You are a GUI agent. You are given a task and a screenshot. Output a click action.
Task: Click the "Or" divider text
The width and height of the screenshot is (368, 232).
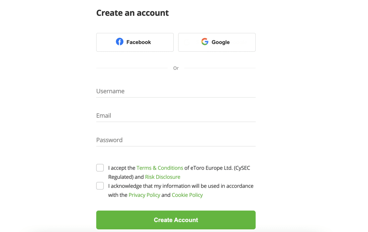coord(176,68)
